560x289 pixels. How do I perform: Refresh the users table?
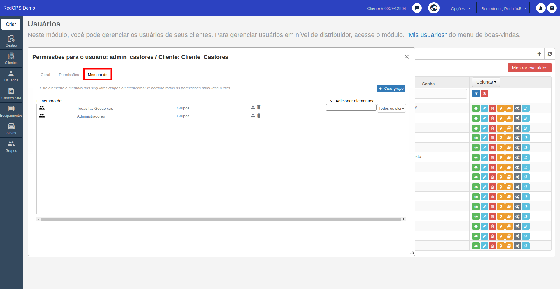pos(549,54)
